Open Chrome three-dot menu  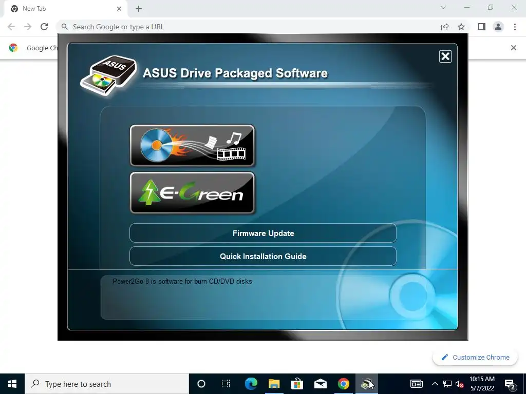pyautogui.click(x=515, y=27)
